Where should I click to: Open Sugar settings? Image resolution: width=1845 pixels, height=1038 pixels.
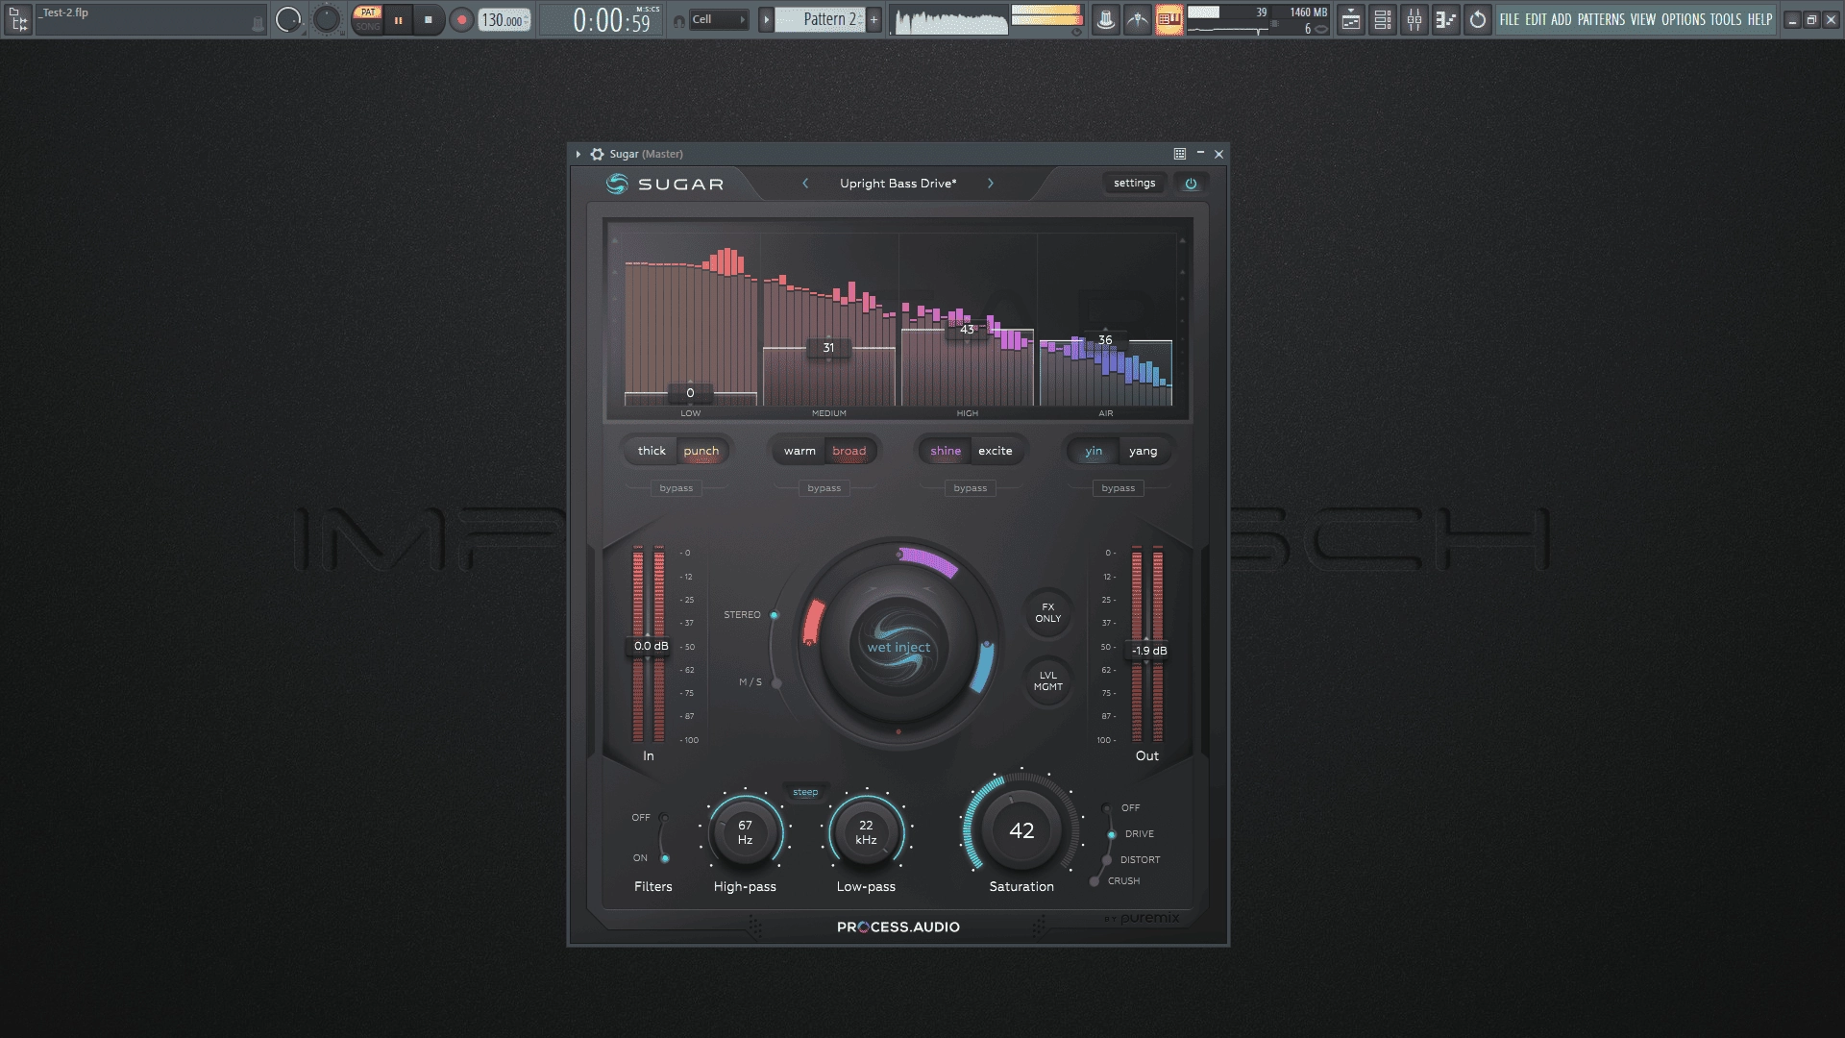(1134, 184)
